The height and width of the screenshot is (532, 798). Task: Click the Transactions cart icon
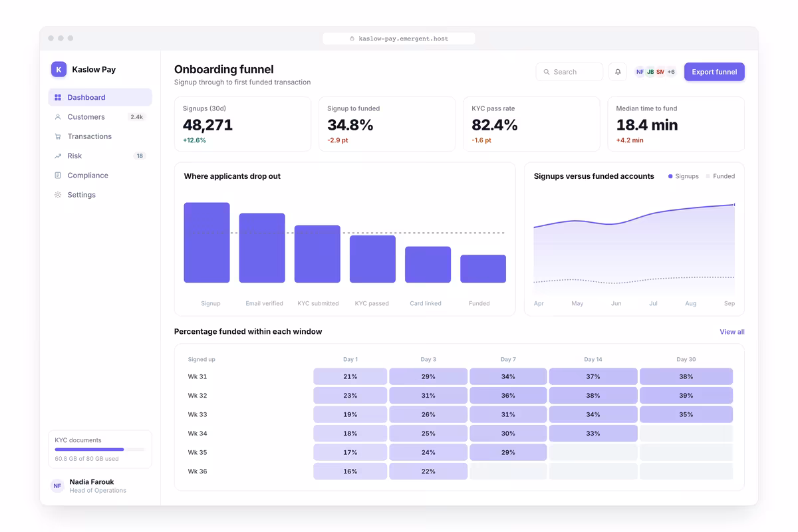coord(58,136)
